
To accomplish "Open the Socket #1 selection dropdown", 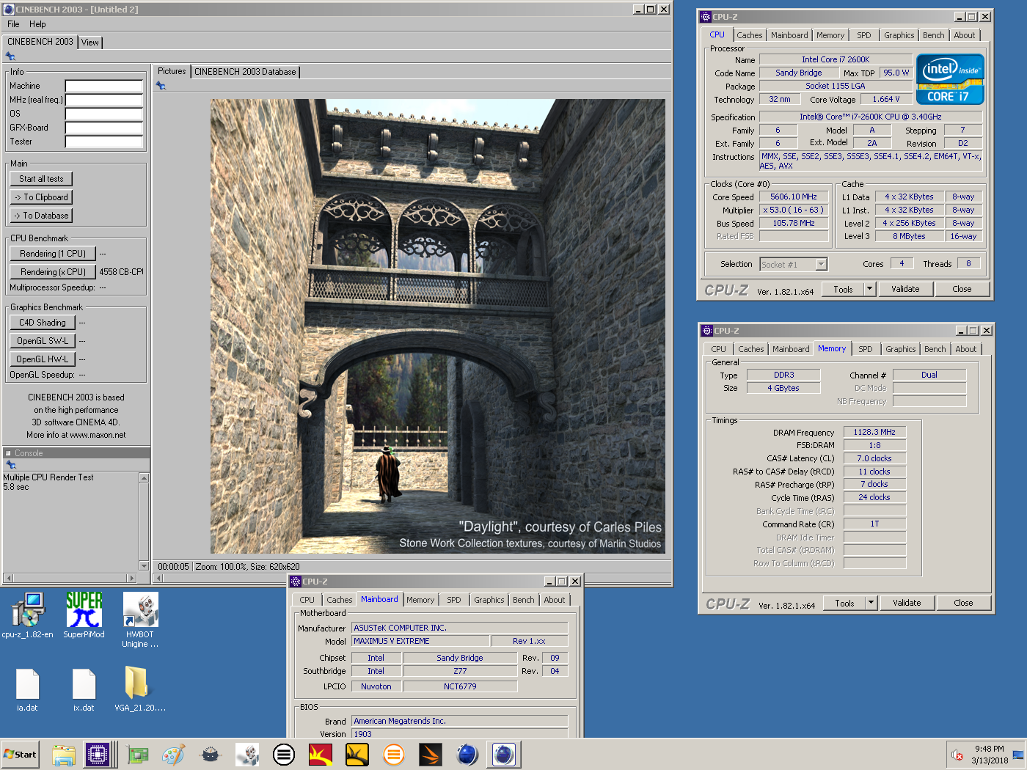I will click(x=793, y=264).
